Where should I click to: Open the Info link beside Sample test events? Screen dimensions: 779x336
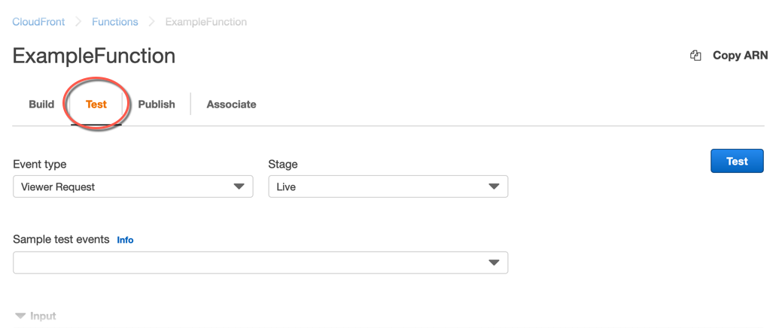coord(125,240)
